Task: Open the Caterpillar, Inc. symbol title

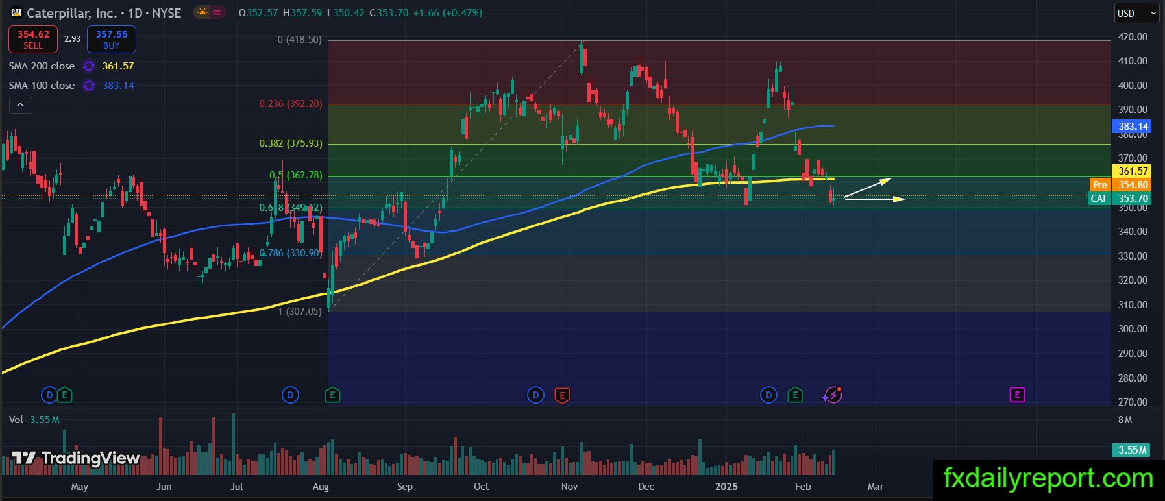Action: tap(104, 12)
